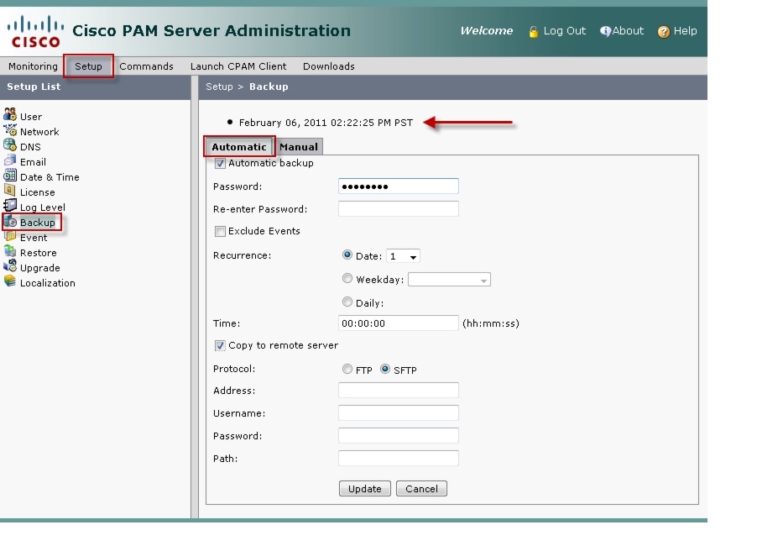Click the Re-enter Password field

pos(399,208)
